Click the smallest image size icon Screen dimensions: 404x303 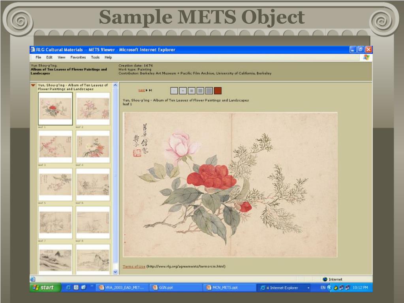point(174,91)
